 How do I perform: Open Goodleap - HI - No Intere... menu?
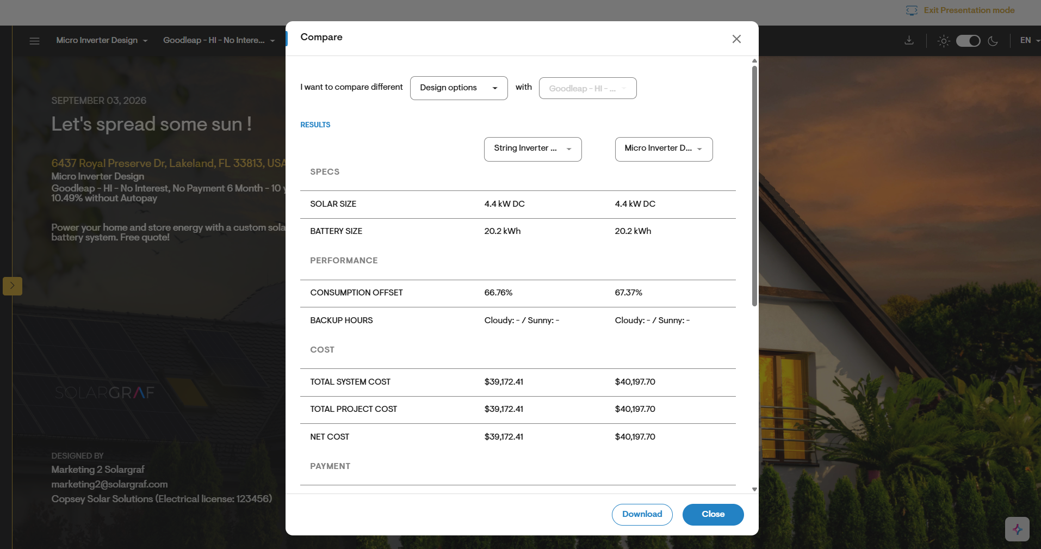(x=219, y=40)
